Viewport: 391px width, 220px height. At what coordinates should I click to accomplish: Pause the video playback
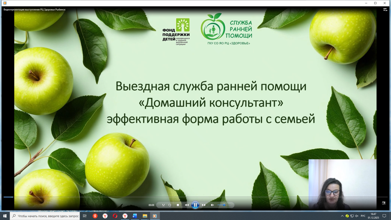[x=195, y=205]
